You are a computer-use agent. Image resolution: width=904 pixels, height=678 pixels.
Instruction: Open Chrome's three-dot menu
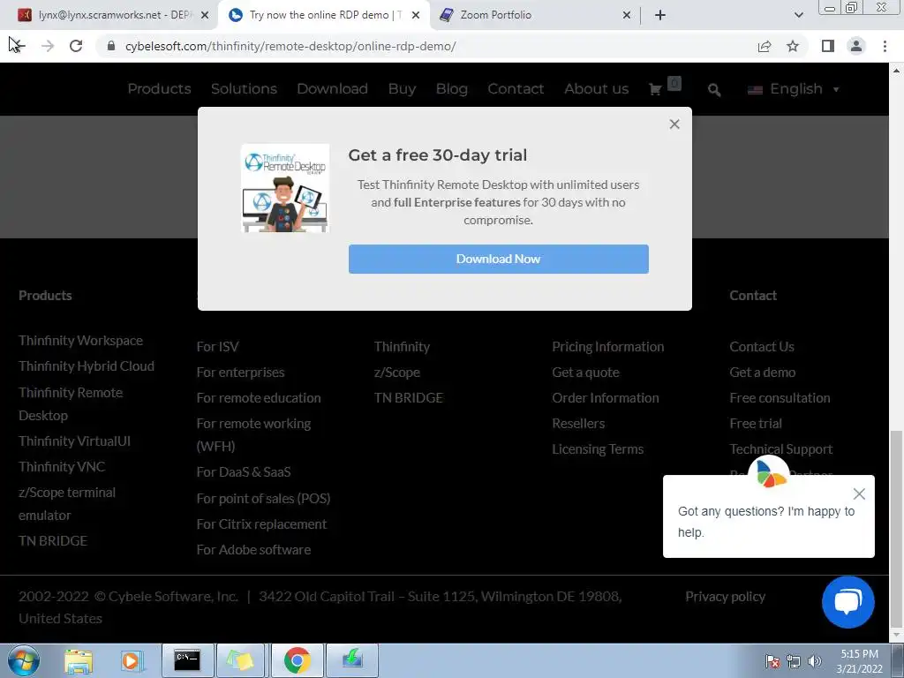tap(885, 46)
